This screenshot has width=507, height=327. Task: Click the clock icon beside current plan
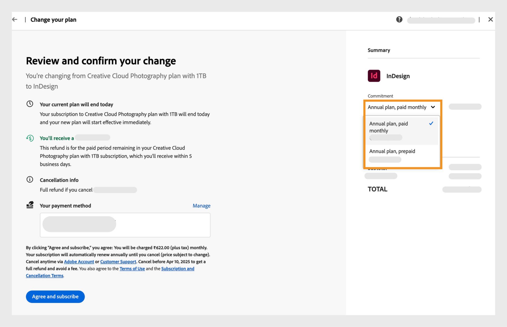[x=30, y=104]
